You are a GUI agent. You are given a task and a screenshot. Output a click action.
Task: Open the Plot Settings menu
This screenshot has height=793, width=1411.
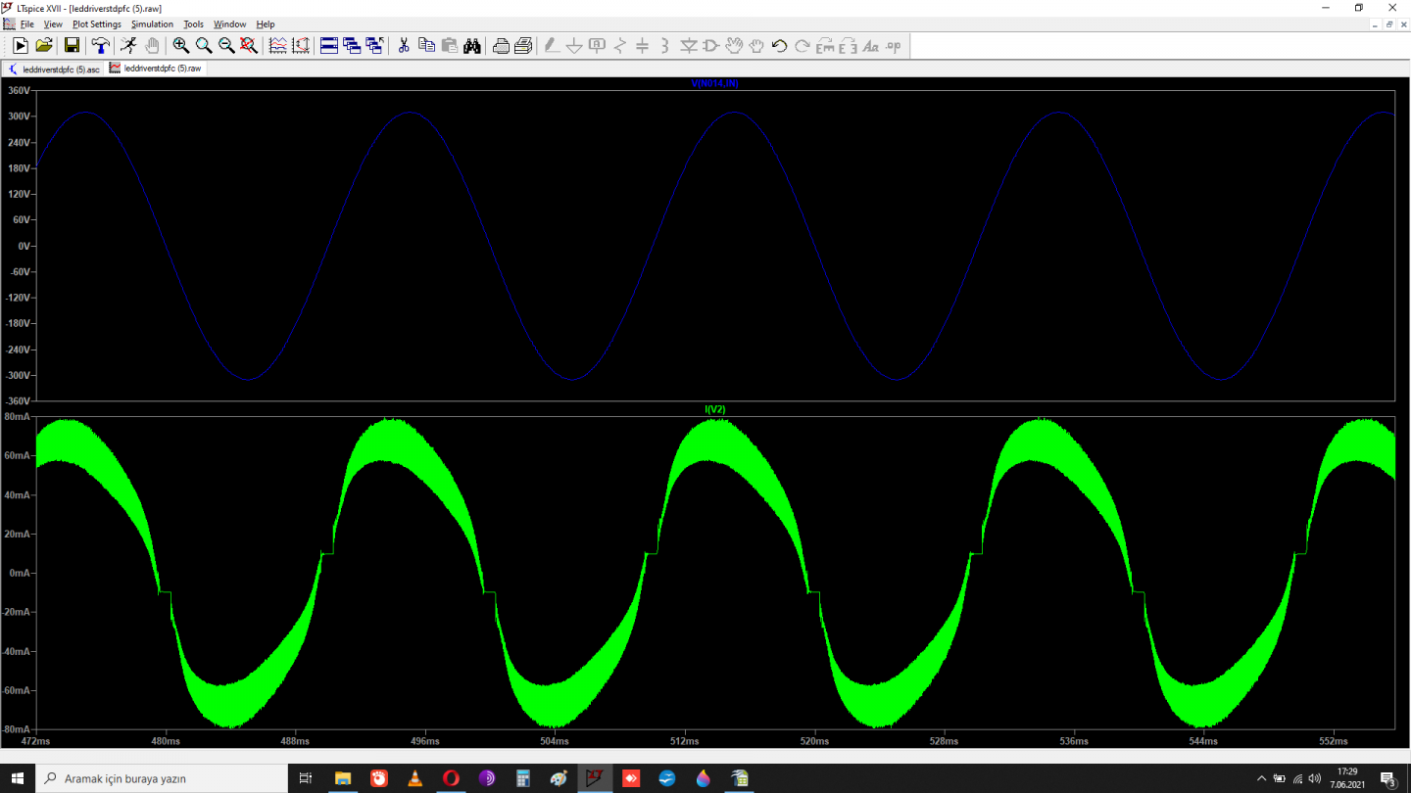pos(97,23)
